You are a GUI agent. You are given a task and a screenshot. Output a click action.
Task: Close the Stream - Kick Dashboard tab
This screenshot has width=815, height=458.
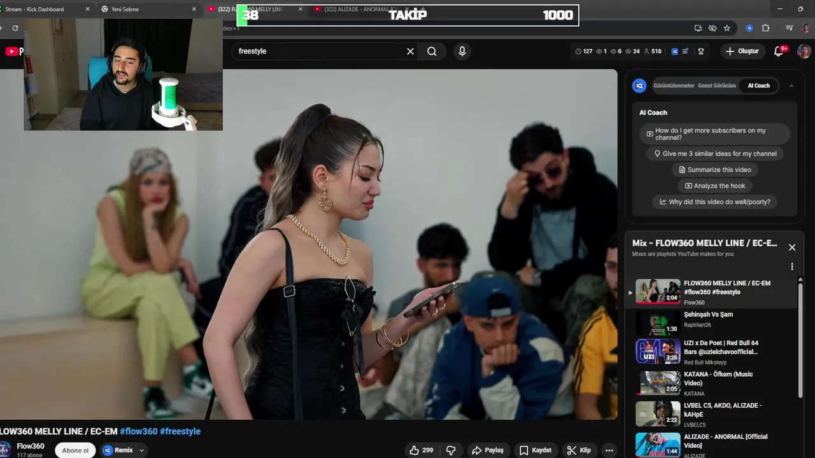click(87, 10)
